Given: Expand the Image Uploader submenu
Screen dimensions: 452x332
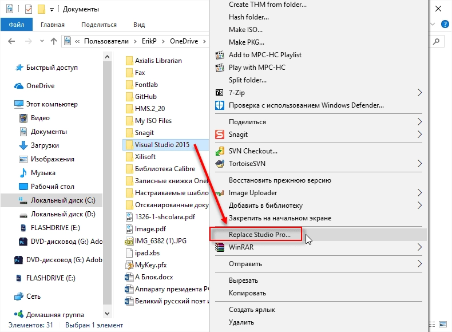Looking at the screenshot, I should point(420,193).
